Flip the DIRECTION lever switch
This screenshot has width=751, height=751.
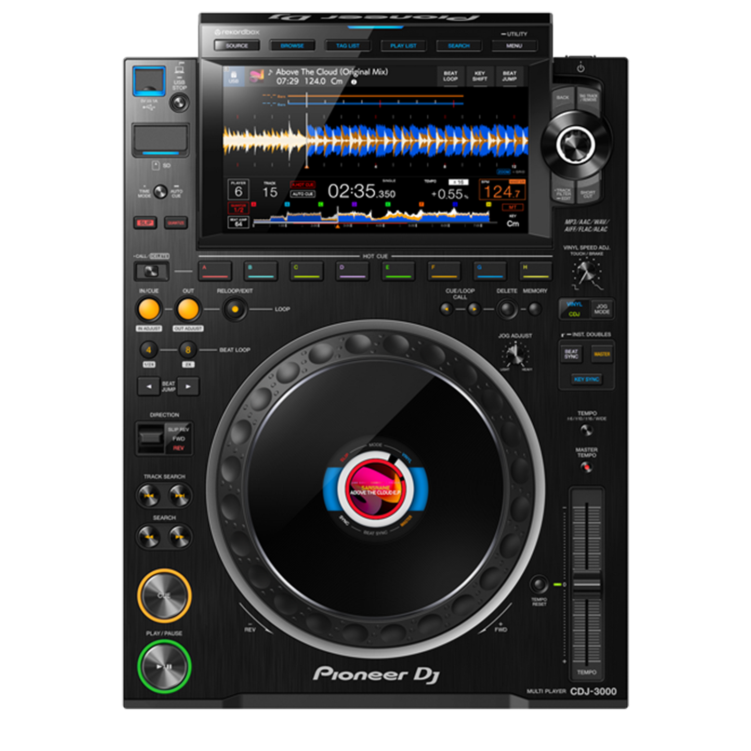point(150,438)
